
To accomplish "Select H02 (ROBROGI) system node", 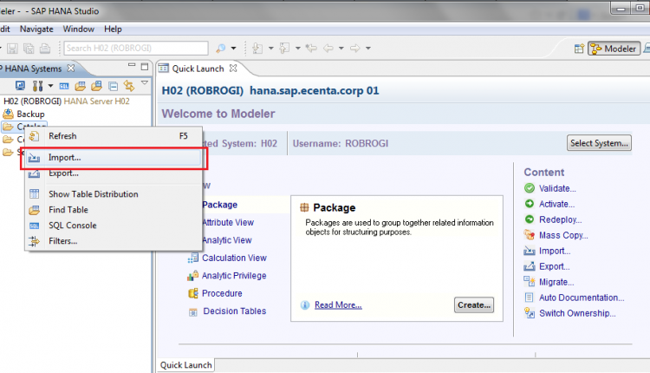I will click(x=67, y=101).
